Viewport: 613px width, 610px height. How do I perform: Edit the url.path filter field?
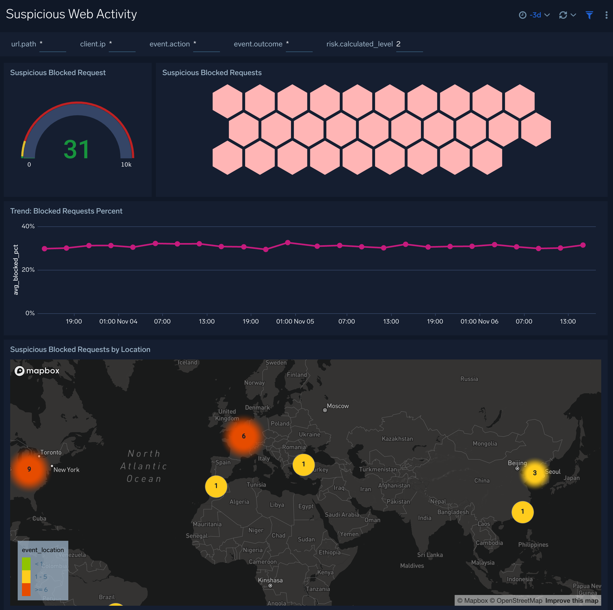(x=53, y=45)
